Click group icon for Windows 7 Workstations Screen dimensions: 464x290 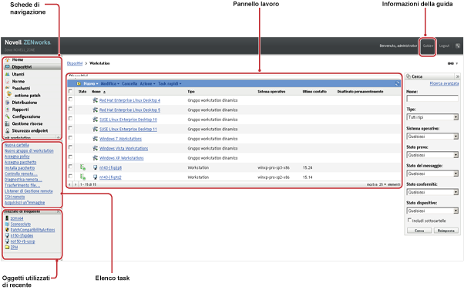click(95, 139)
